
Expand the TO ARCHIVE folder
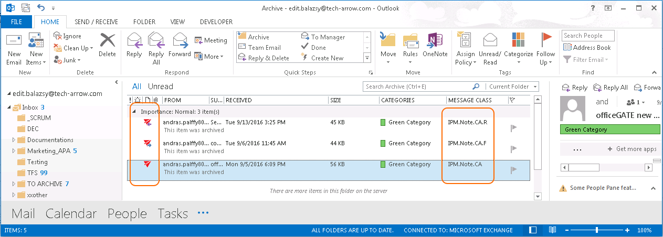click(14, 184)
